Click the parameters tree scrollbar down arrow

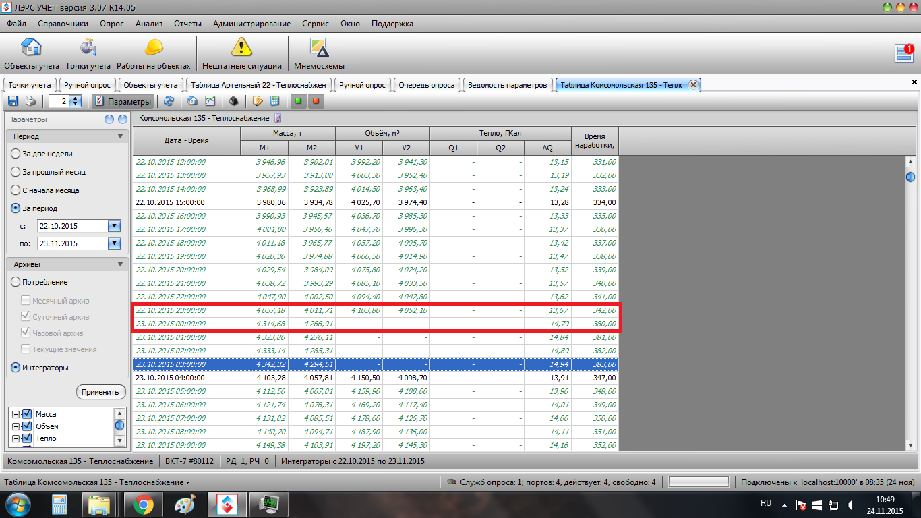pos(120,440)
